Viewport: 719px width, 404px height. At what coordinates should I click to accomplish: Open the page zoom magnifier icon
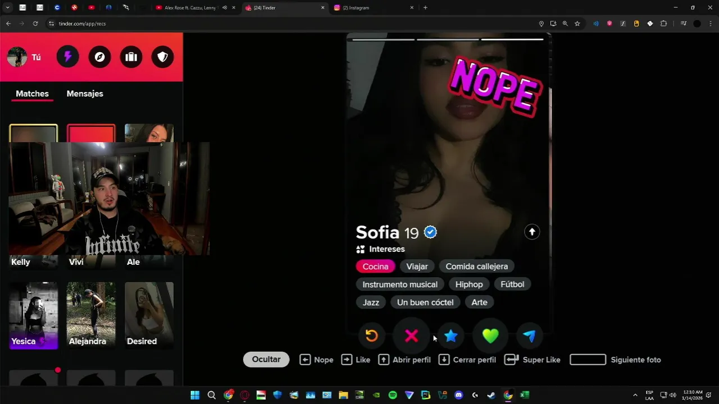[x=565, y=24]
